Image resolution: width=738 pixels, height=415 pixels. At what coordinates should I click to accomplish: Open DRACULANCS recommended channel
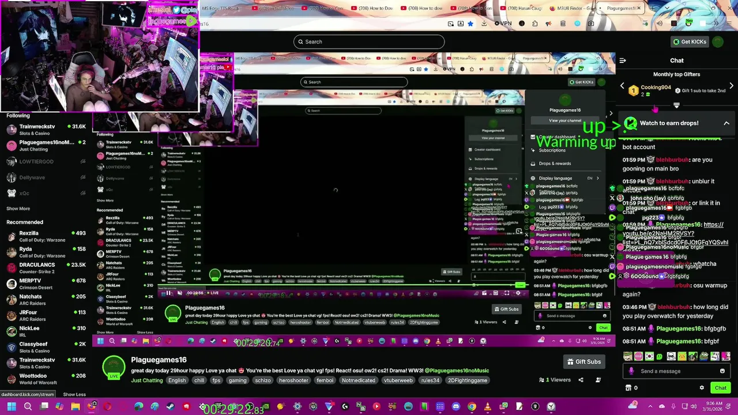point(45,267)
